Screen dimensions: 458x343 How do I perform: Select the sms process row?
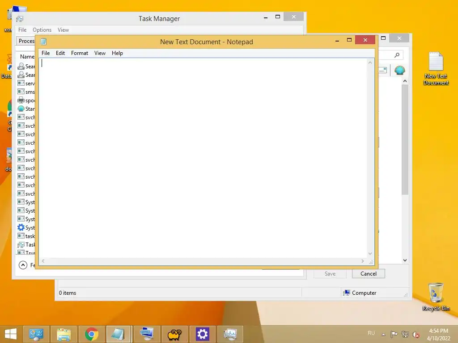(26, 92)
